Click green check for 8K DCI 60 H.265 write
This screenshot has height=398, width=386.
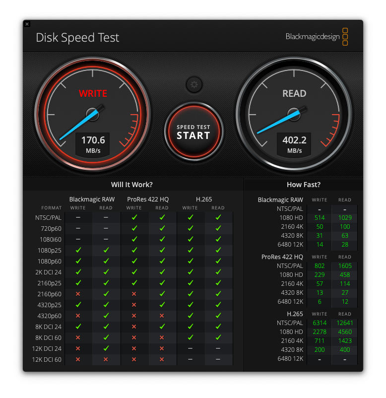191,337
